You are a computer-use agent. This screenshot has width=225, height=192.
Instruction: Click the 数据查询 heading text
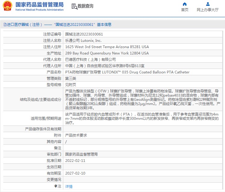click(x=85, y=6)
